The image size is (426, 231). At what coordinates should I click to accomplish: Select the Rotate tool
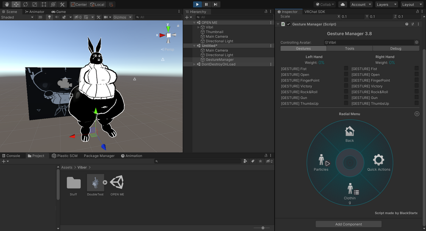25,4
